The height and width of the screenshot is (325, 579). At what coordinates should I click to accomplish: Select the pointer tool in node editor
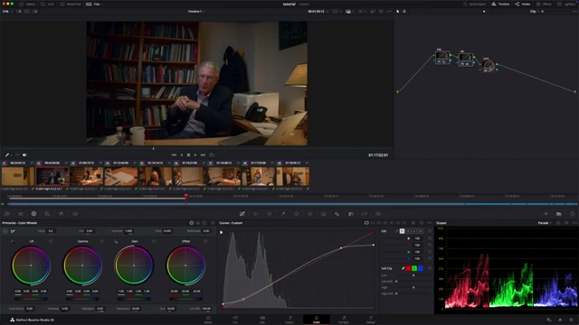(x=398, y=12)
